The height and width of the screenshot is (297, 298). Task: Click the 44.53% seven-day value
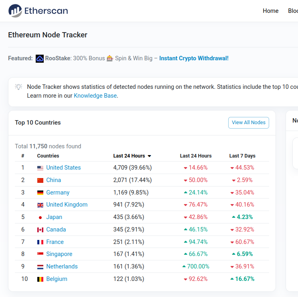pyautogui.click(x=242, y=168)
